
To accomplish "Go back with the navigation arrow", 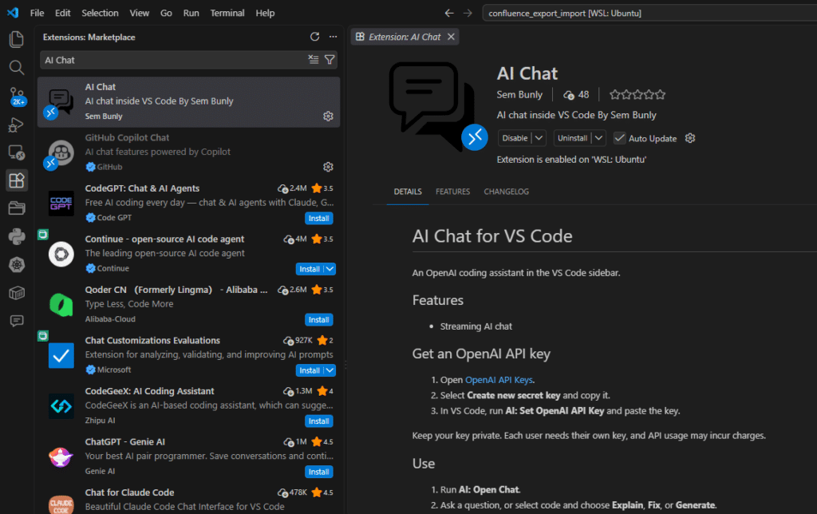I will click(x=449, y=13).
